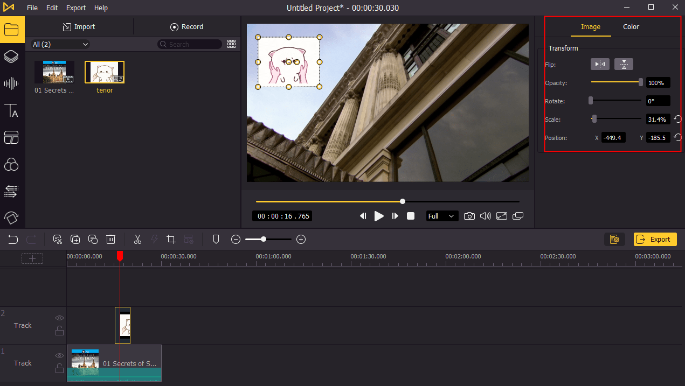The image size is (685, 386).
Task: Open the Overlays layers panel in sidebar
Action: 11,57
